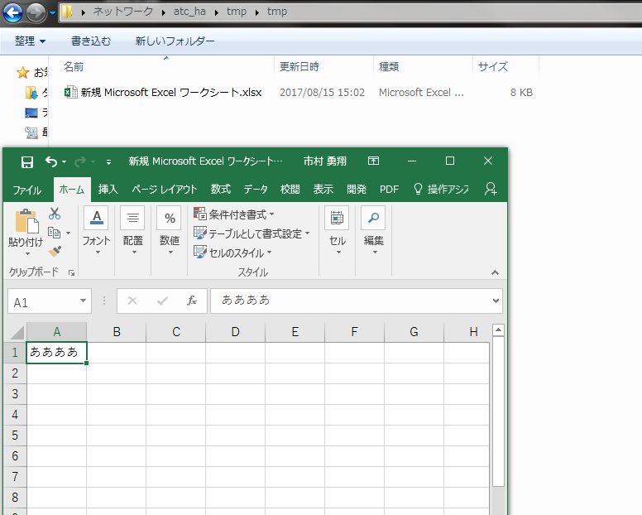Open 条件付き書式 menu
Viewport: 642px width, 515px height.
pyautogui.click(x=234, y=214)
